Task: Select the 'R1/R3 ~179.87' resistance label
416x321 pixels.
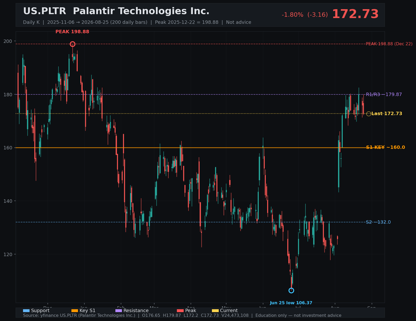Action: point(384,94)
